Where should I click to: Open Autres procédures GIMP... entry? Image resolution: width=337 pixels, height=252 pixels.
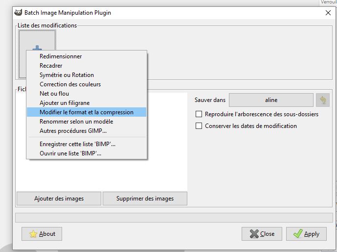[87, 131]
